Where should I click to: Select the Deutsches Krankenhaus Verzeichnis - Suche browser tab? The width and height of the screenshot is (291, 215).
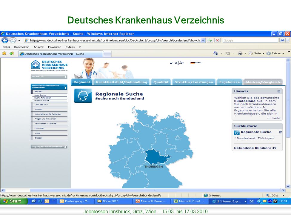(x=61, y=54)
